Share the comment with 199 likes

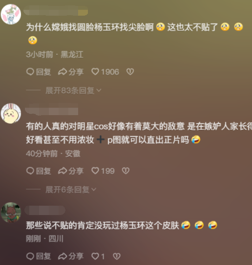click(x=71, y=171)
